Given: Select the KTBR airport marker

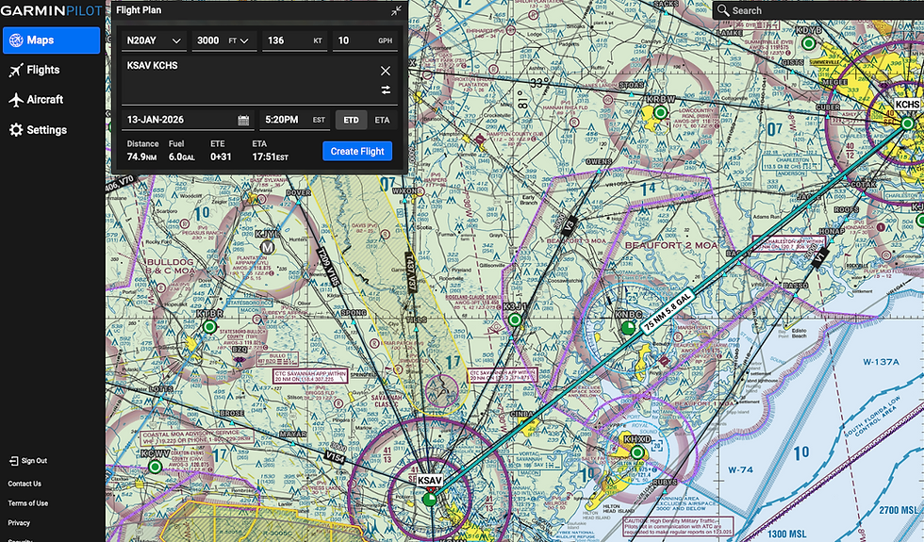Looking at the screenshot, I should click(209, 326).
